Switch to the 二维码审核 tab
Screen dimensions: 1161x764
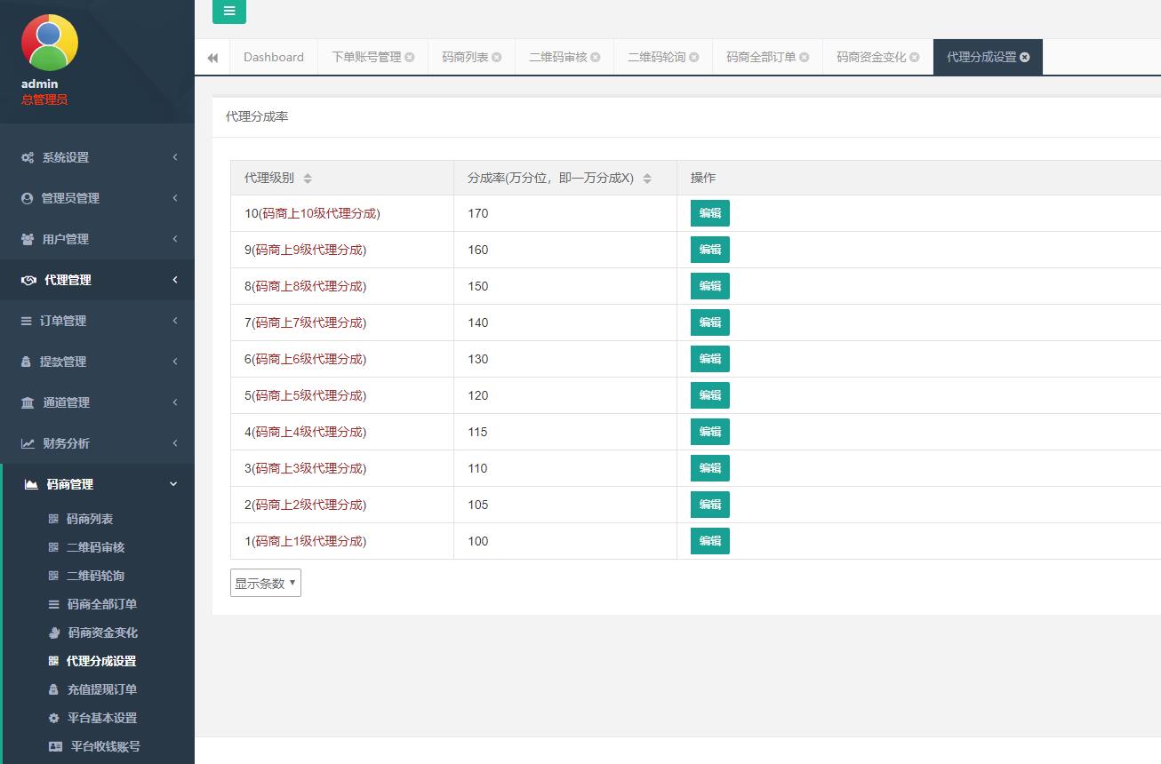(558, 57)
